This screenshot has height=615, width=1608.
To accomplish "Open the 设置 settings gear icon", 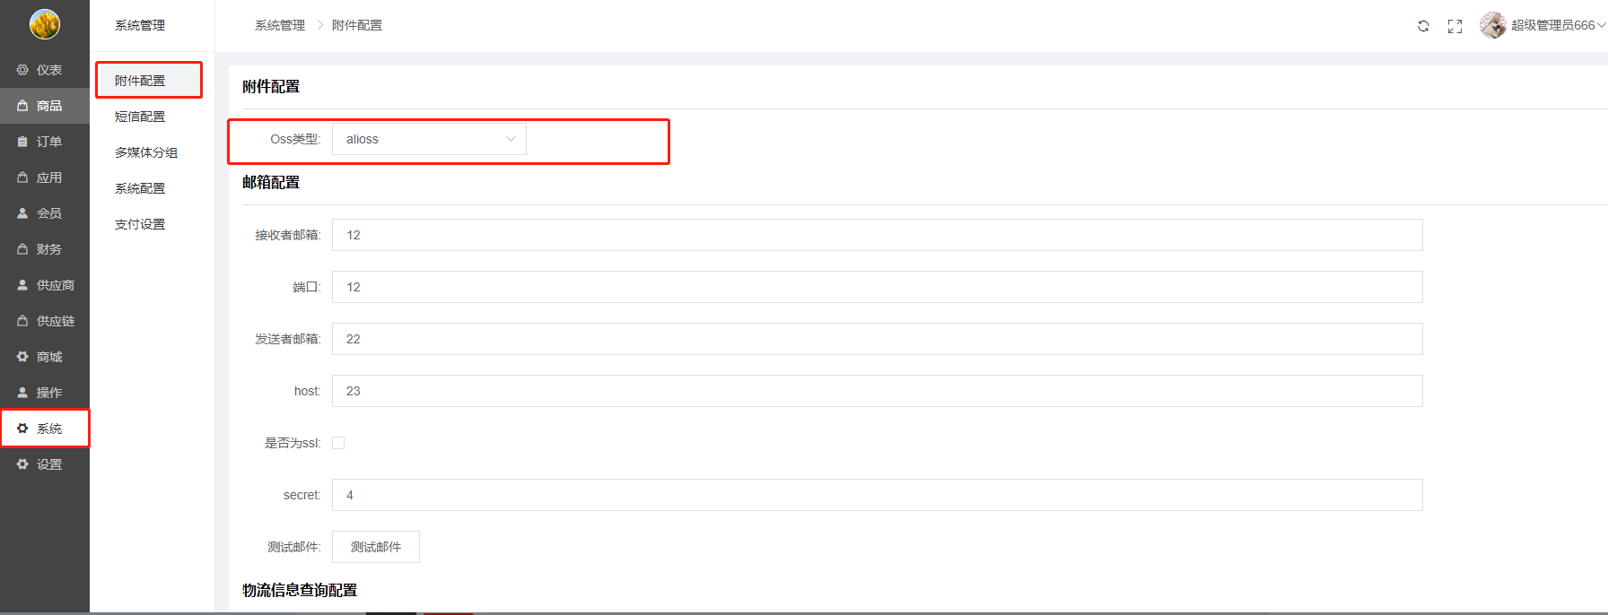I will point(22,464).
